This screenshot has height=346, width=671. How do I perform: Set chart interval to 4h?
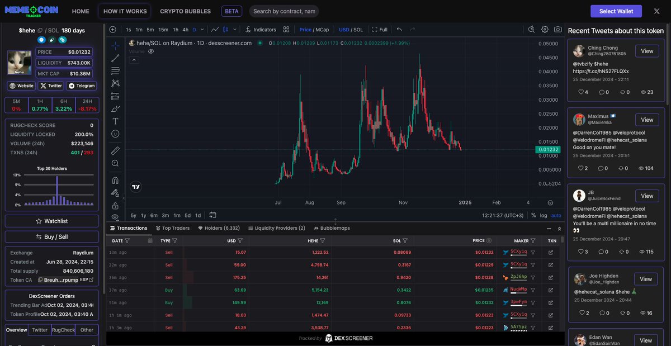(x=186, y=30)
